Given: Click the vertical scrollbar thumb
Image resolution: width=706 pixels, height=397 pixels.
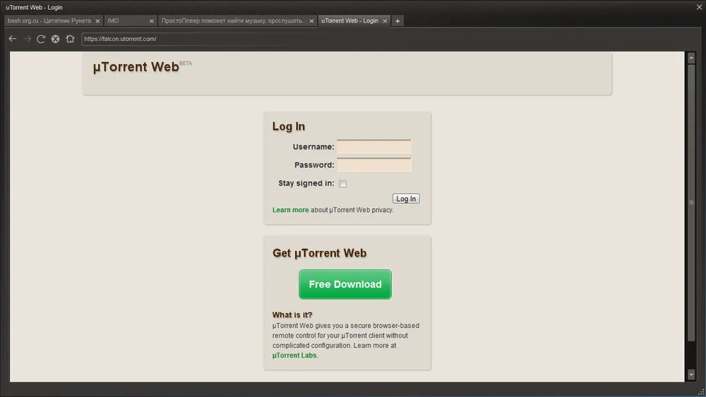Looking at the screenshot, I should point(691,202).
